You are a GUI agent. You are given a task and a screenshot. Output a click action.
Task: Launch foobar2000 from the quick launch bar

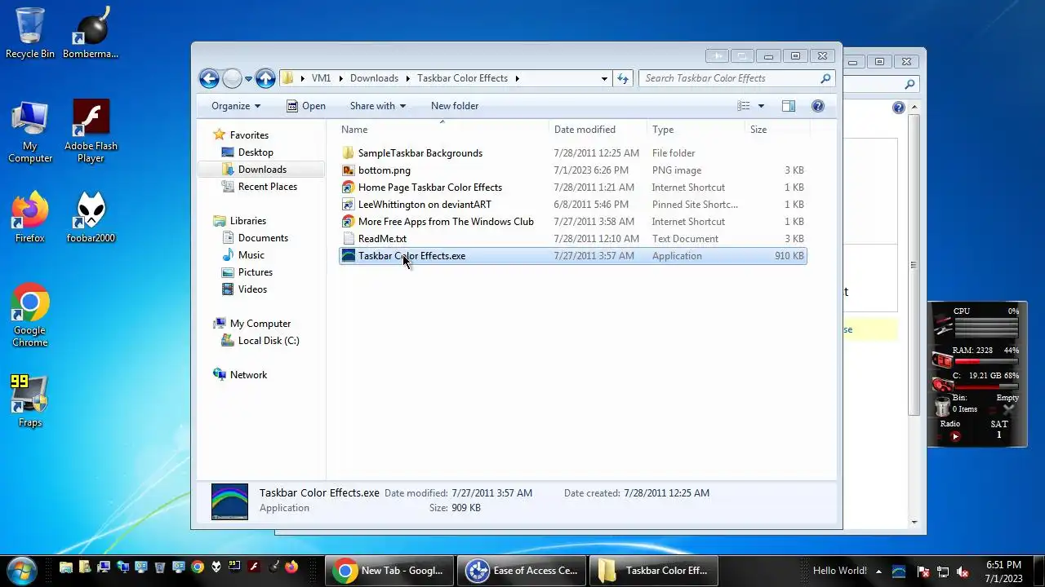tap(216, 567)
